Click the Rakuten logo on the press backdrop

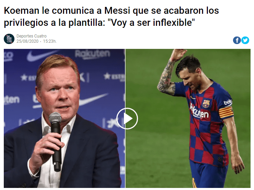[x=93, y=54]
